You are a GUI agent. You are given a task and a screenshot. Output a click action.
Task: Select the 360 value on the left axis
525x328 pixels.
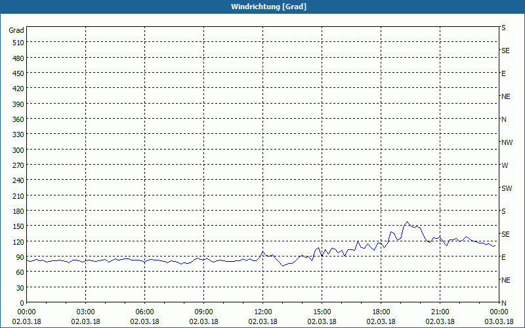click(18, 119)
